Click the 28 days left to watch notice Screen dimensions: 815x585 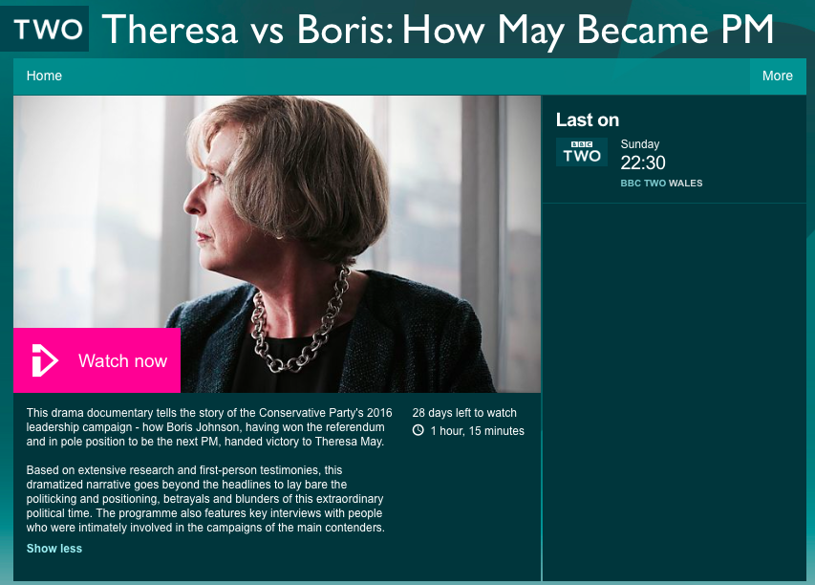464,413
